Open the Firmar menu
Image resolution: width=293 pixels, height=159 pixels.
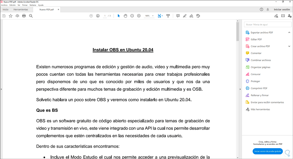[25, 5]
